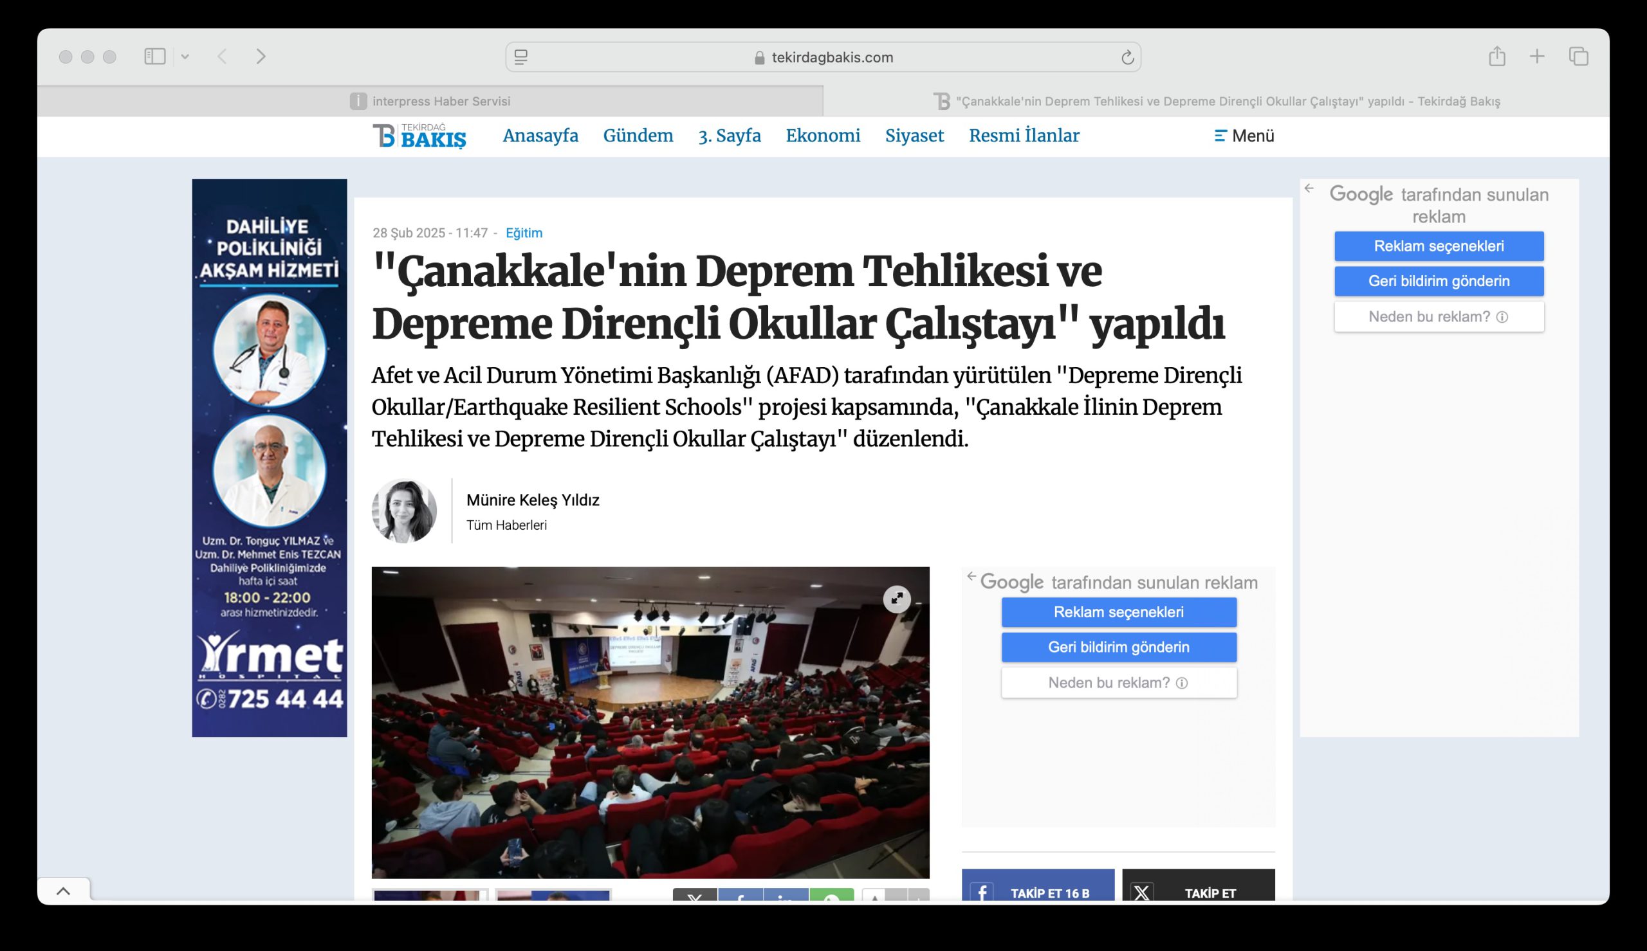The width and height of the screenshot is (1647, 951).
Task: Click the Reklam seçenekleri button in the right ad
Action: (1439, 246)
